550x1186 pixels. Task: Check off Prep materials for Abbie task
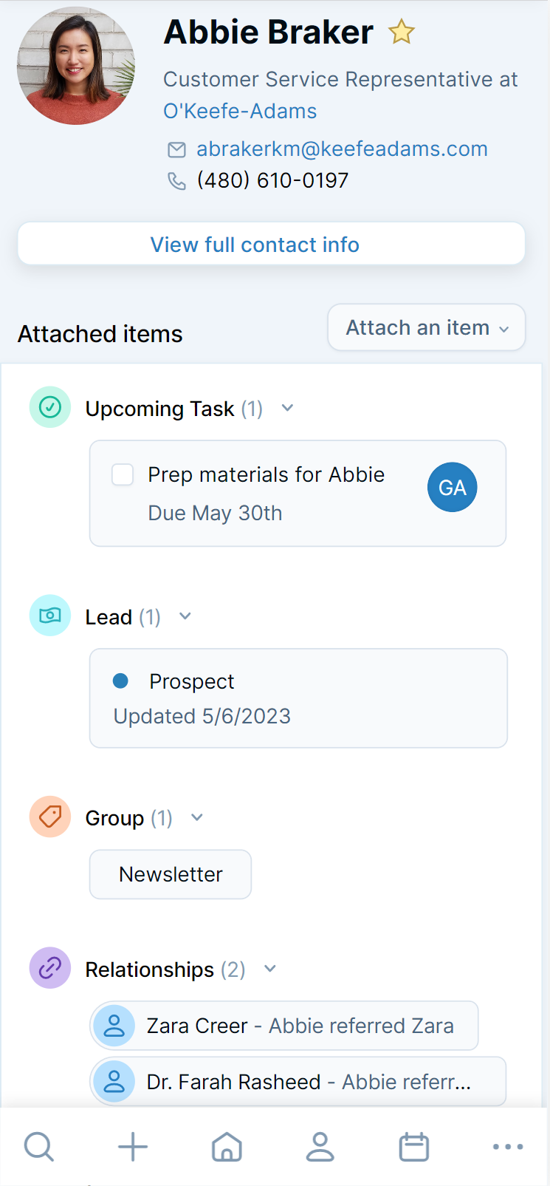(123, 474)
